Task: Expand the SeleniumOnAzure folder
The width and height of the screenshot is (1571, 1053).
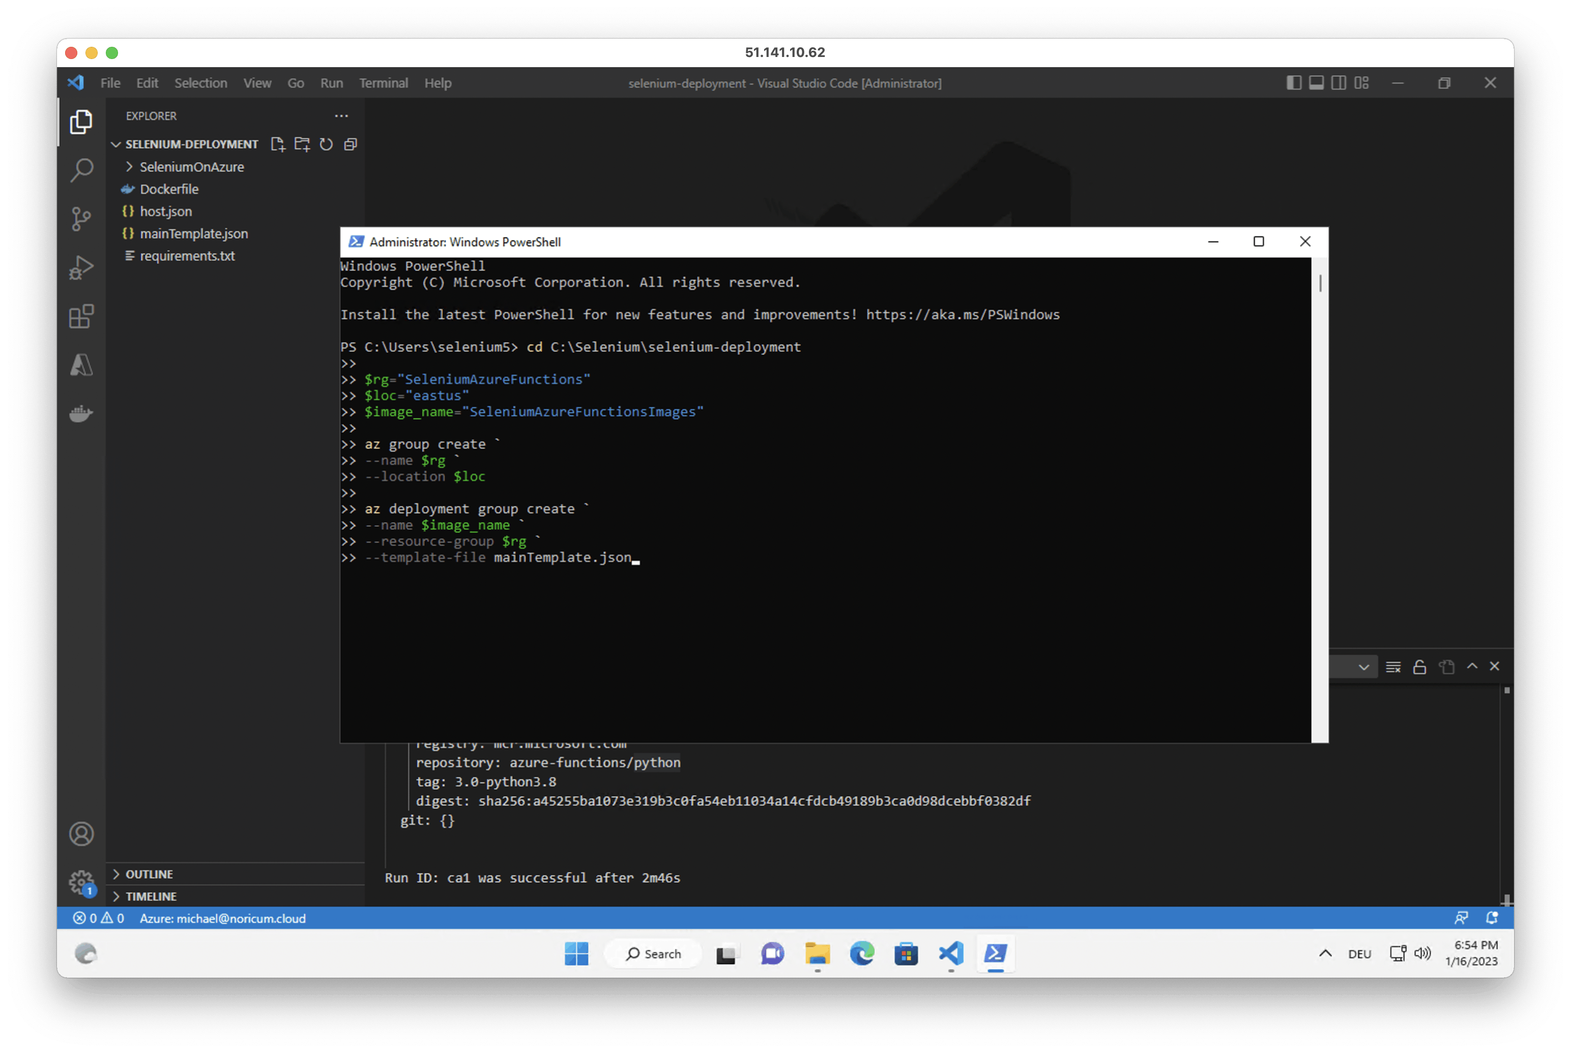Action: [x=191, y=166]
